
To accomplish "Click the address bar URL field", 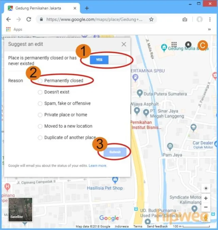I will tap(94, 19).
